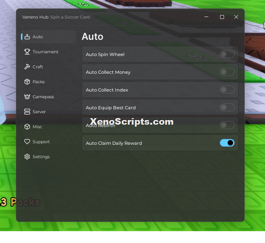This screenshot has height=243, width=265.
Task: Toggle Auto Collect Index on
Action: (x=227, y=90)
